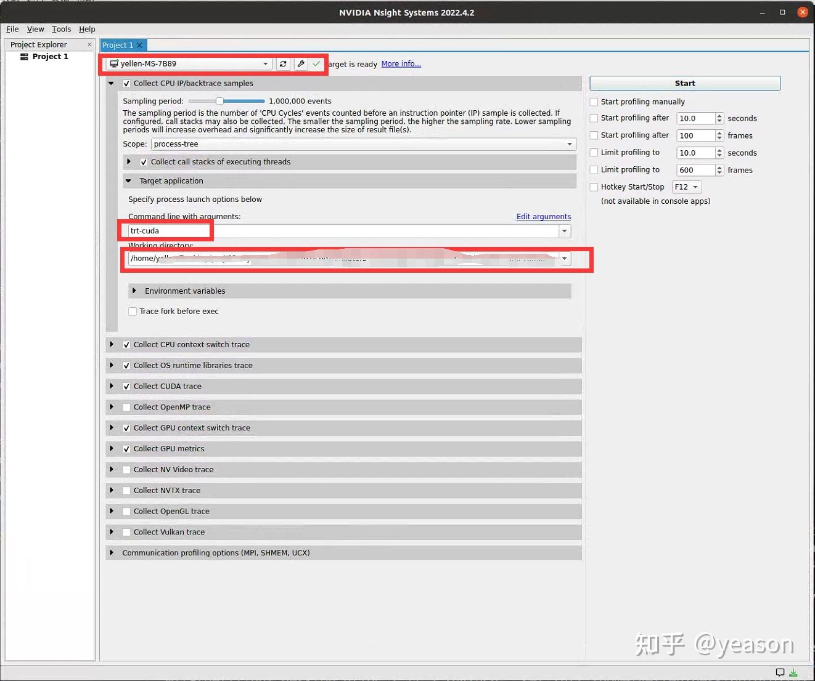The height and width of the screenshot is (681, 815).
Task: Open connection settings with the wrench icon
Action: pyautogui.click(x=301, y=63)
